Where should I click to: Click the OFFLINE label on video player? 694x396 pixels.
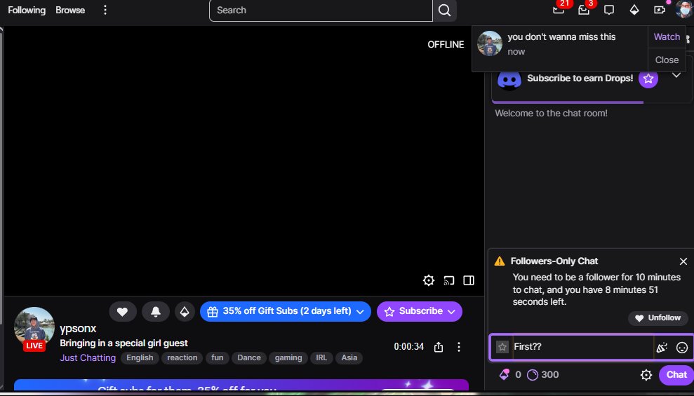pos(446,44)
